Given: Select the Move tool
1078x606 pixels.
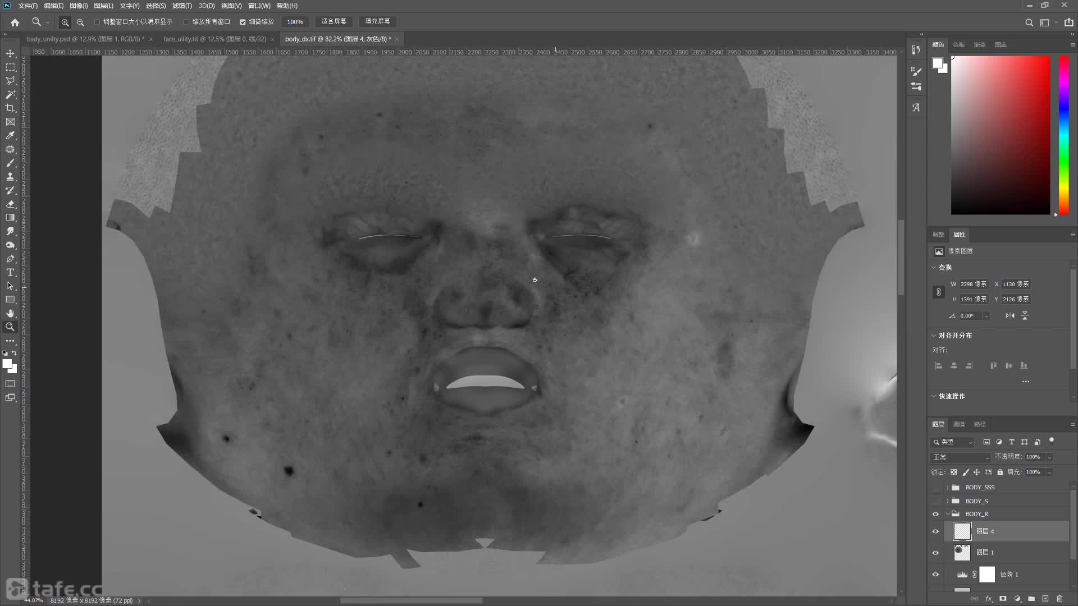Looking at the screenshot, I should 10,53.
